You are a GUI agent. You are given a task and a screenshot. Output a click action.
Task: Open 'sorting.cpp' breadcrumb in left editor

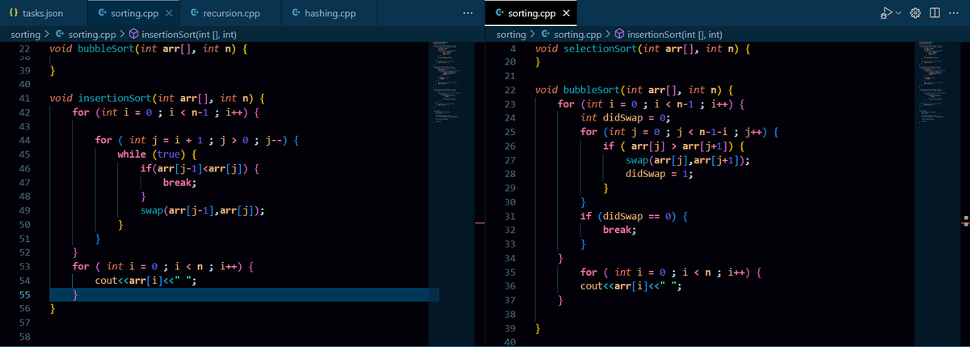93,35
